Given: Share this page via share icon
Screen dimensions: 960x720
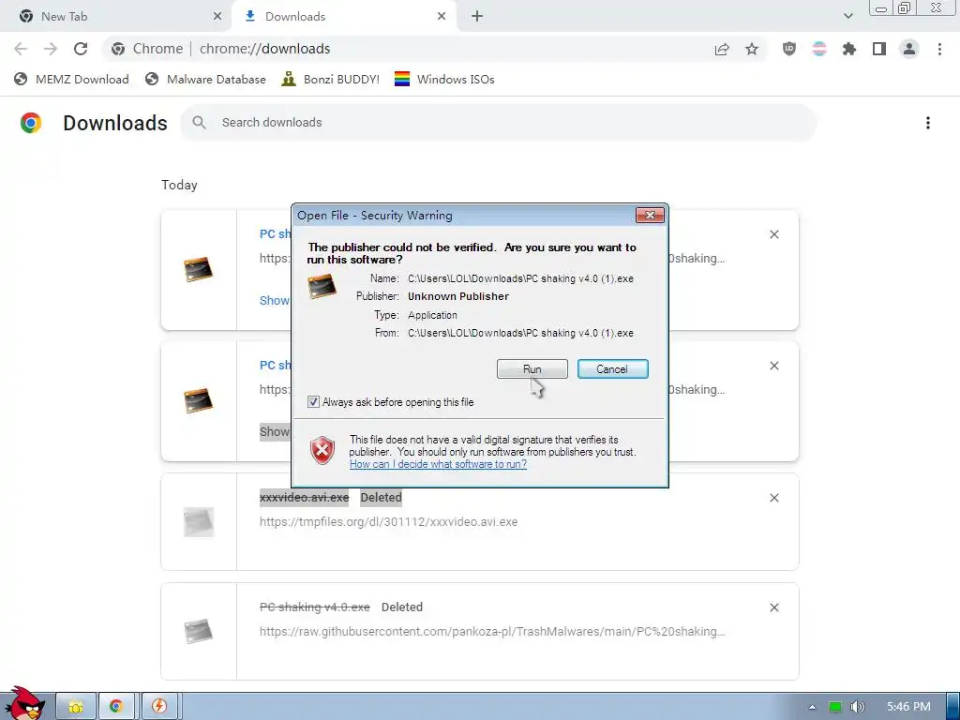Looking at the screenshot, I should click(722, 49).
